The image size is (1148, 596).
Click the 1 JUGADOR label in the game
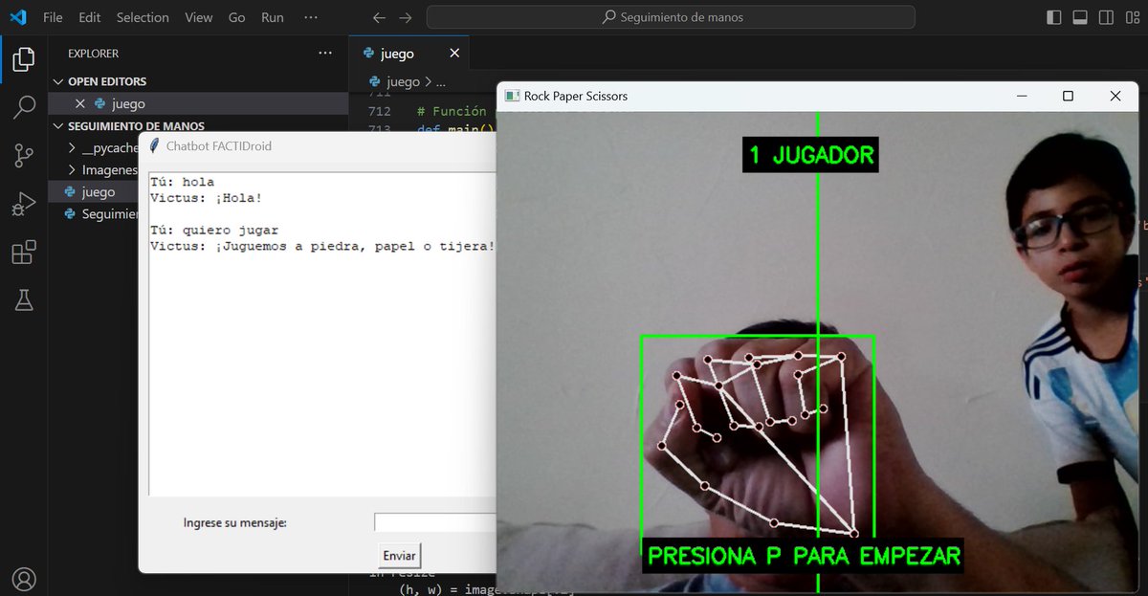click(x=810, y=155)
